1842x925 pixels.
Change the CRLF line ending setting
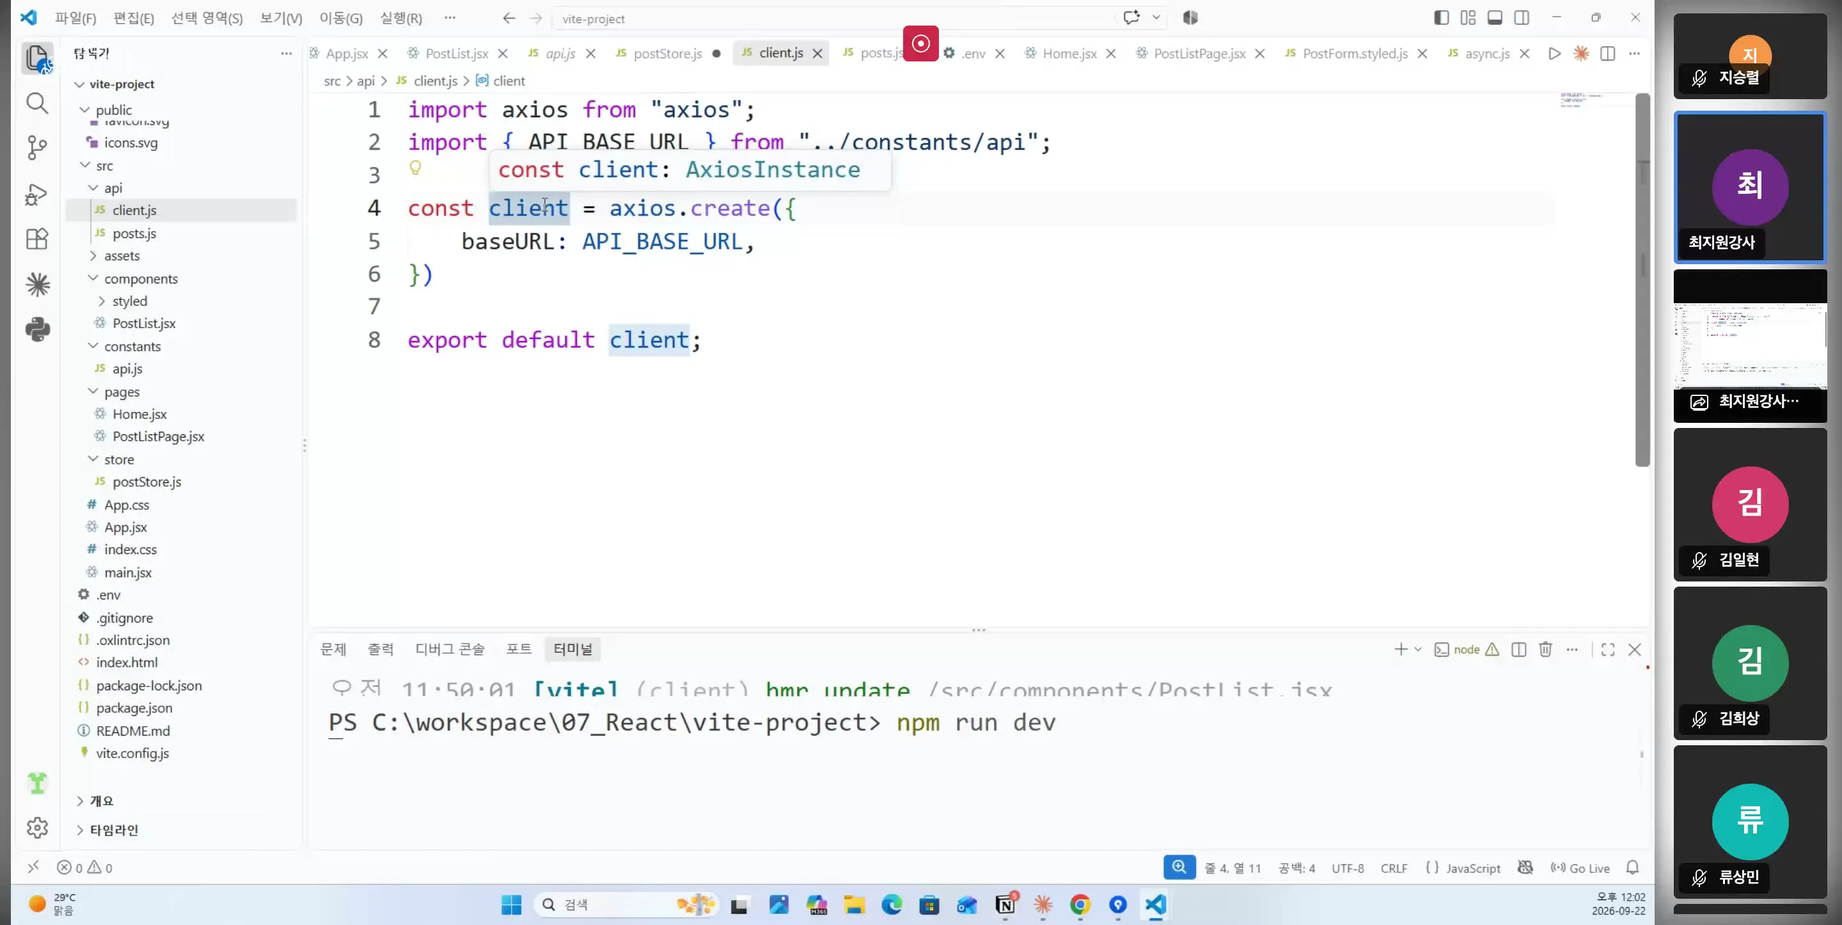coord(1394,868)
